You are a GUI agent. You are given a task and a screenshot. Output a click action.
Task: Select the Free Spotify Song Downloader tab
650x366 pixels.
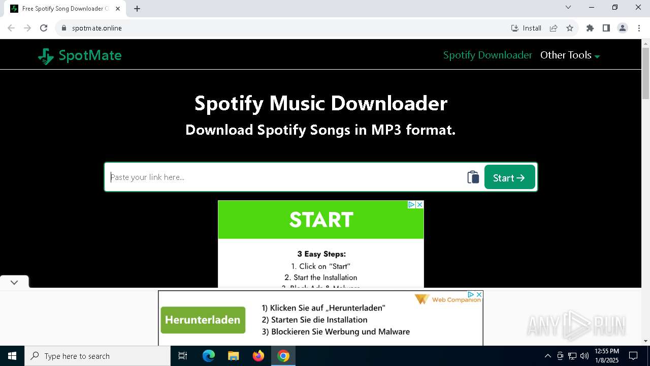click(x=65, y=9)
